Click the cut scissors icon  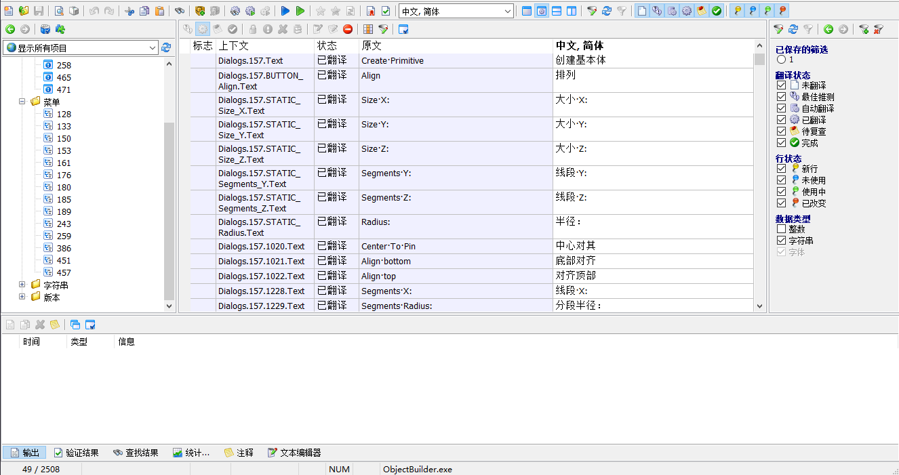coord(129,11)
